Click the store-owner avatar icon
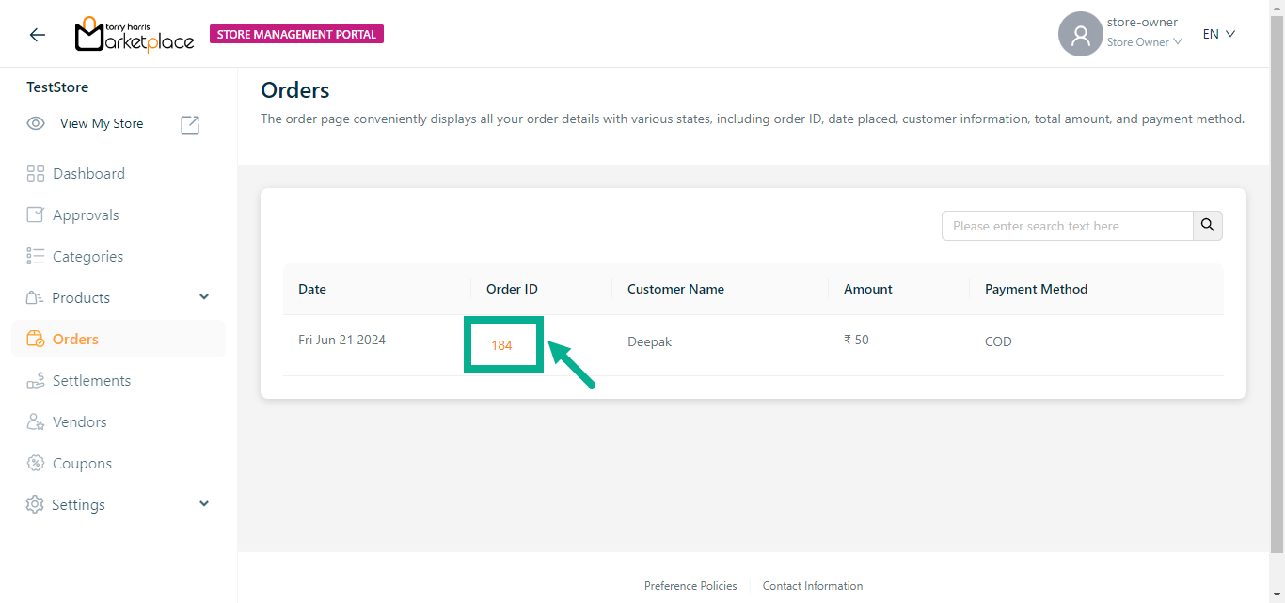The width and height of the screenshot is (1285, 603). tap(1080, 35)
